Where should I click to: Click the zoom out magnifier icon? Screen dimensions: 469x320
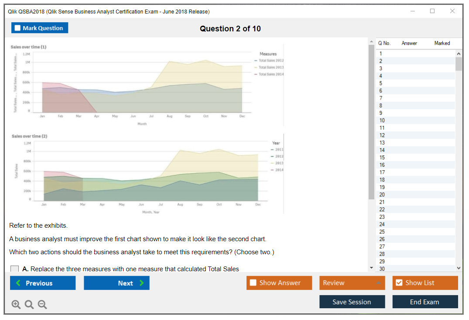coord(42,305)
